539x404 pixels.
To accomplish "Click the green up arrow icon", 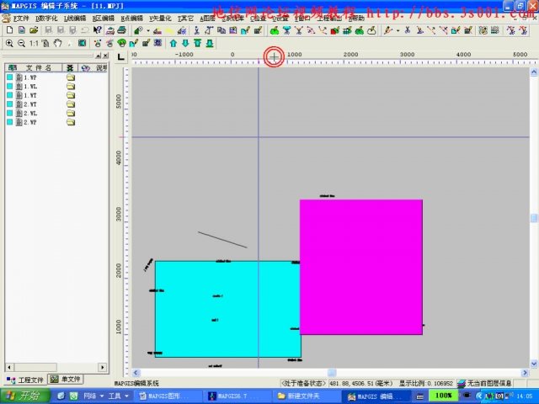I will 173,43.
